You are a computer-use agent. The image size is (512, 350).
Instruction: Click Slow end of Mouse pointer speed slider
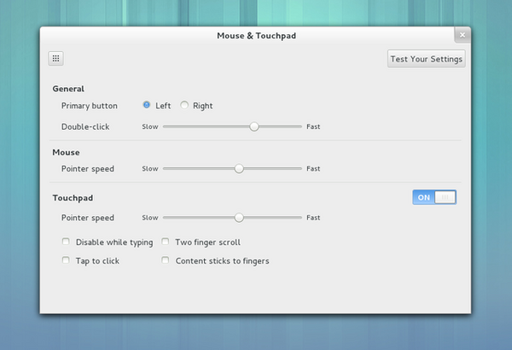click(166, 169)
